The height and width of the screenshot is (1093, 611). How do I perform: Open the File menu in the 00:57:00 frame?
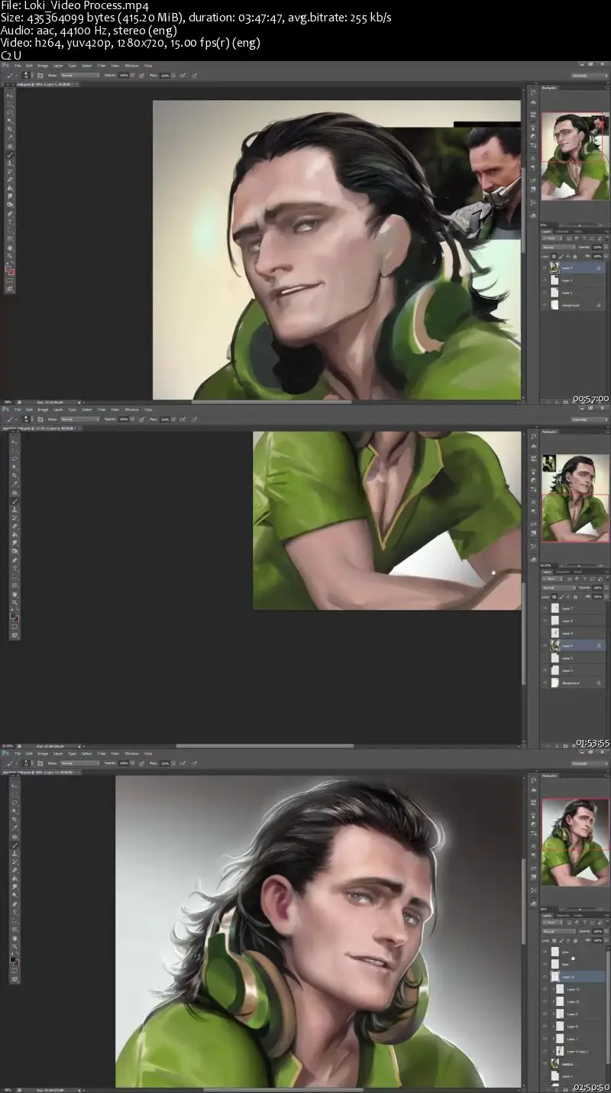tap(18, 66)
